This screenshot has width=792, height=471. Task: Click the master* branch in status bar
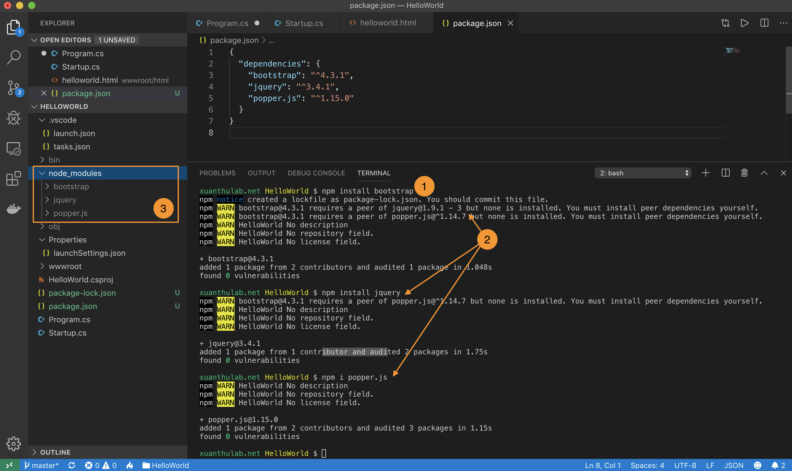(x=42, y=465)
